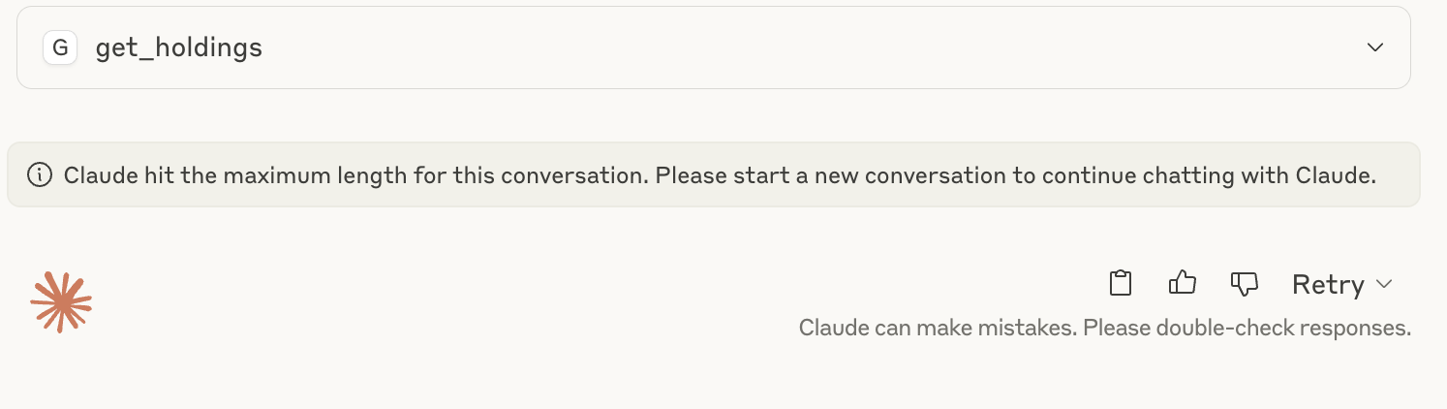Click the right end of the length notice banner
The height and width of the screenshot is (409, 1447).
pyautogui.click(x=1401, y=175)
